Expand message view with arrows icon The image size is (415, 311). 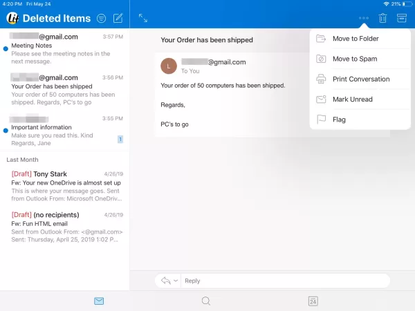[x=143, y=18]
